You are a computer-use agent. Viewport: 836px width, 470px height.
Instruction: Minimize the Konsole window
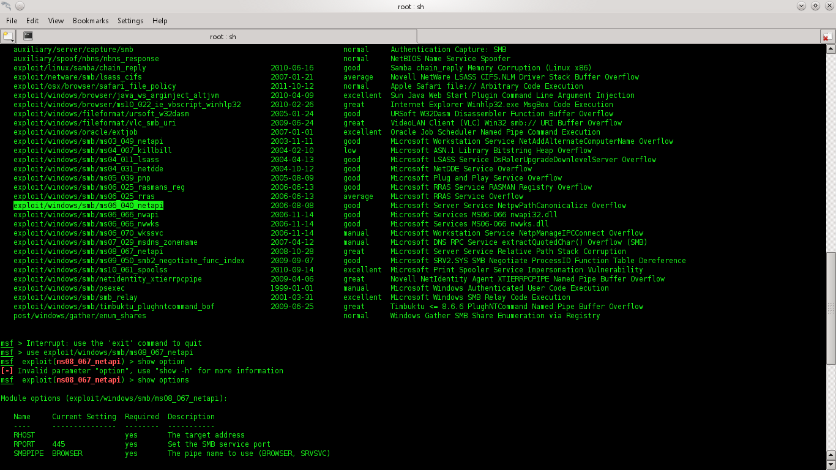(801, 6)
